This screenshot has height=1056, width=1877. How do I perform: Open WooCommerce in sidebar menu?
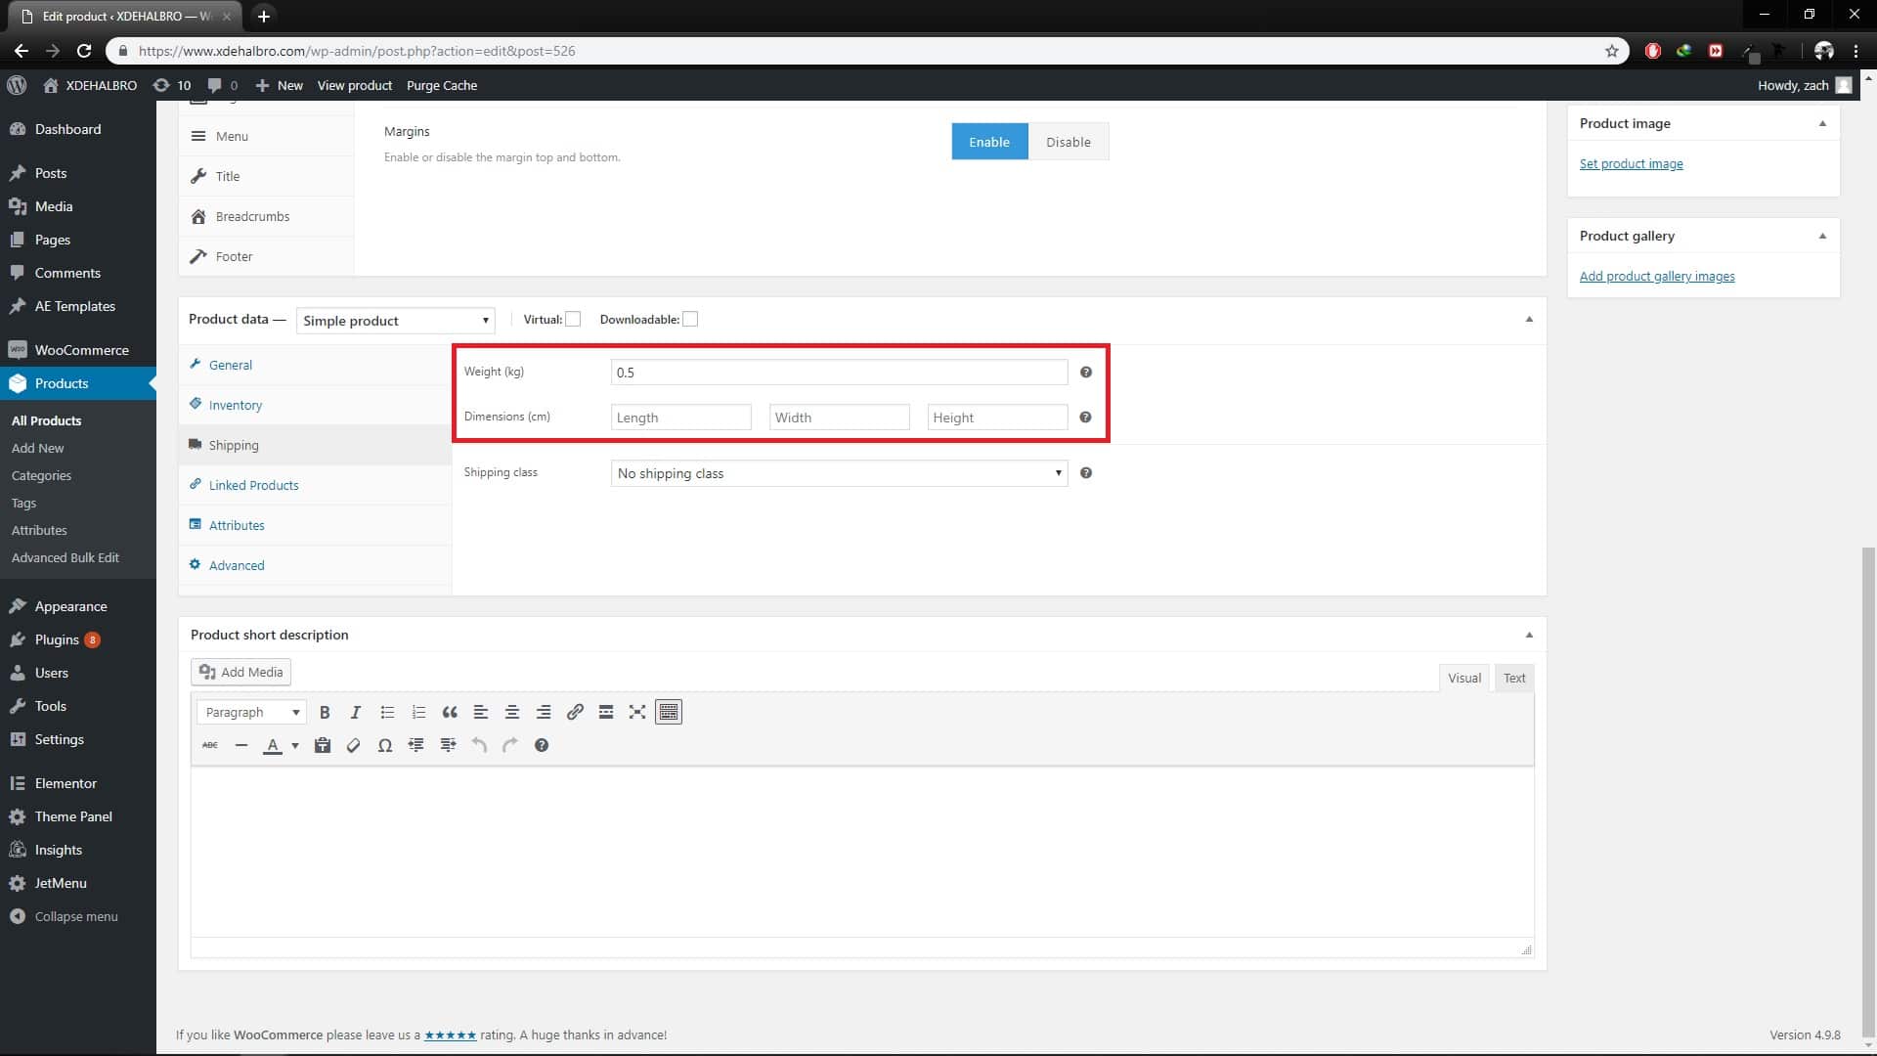click(x=78, y=350)
